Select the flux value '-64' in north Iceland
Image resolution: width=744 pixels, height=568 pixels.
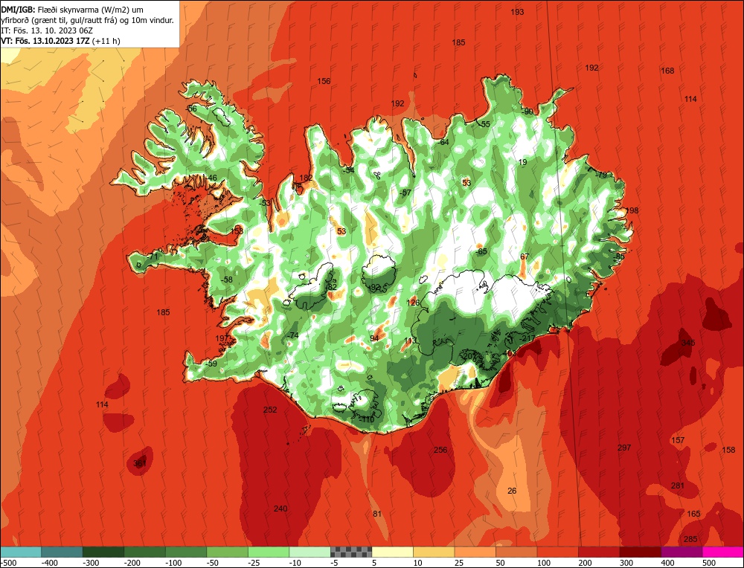(443, 142)
